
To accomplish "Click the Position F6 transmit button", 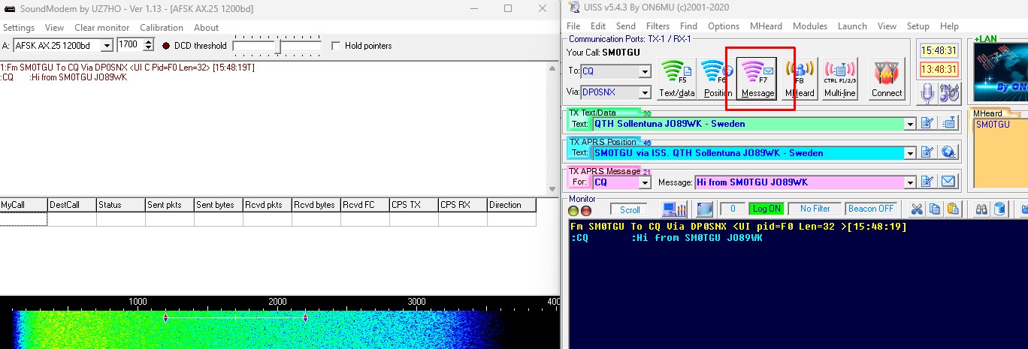I will tap(718, 79).
